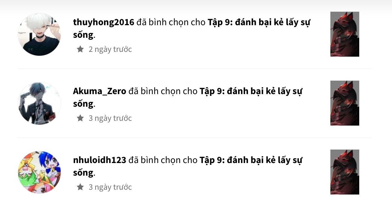Select story cover thumbnail beside Akuma_Zero's vote
Viewport: 392px width, 211px height.
345,103
